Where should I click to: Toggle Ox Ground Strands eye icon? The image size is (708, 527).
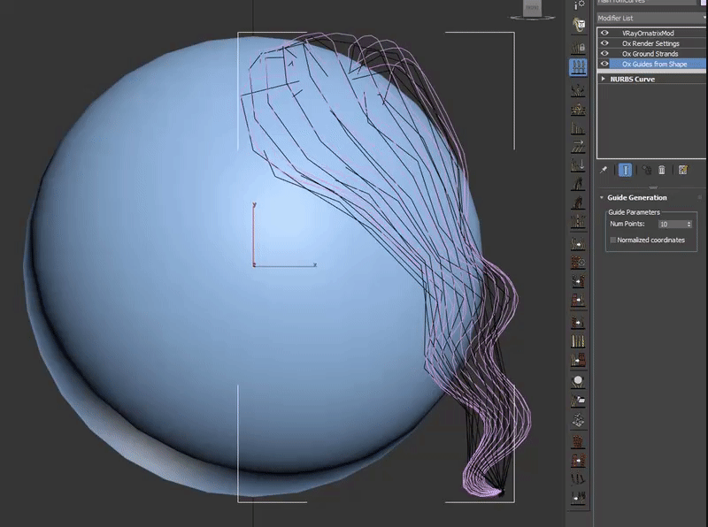pyautogui.click(x=605, y=54)
